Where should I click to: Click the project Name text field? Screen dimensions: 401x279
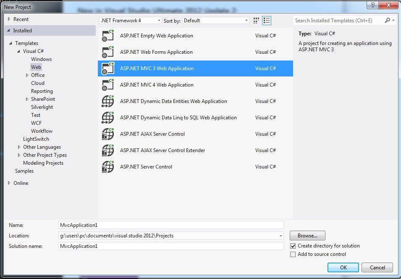[x=171, y=225]
